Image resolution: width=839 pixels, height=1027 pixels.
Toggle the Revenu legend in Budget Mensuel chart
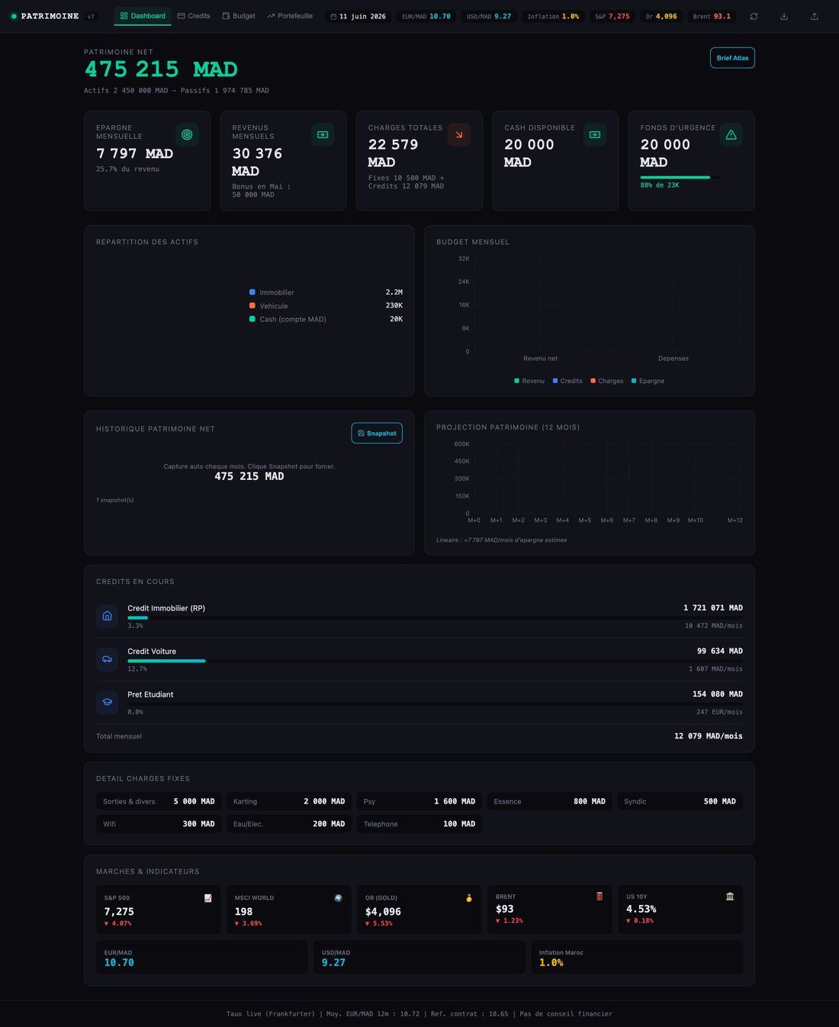click(529, 381)
